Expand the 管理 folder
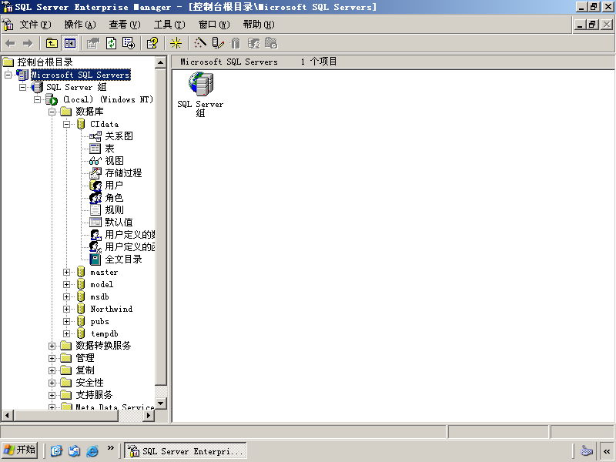 52,358
